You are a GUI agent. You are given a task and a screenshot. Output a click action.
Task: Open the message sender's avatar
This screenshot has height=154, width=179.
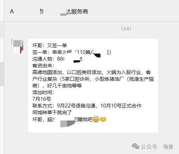[18, 47]
